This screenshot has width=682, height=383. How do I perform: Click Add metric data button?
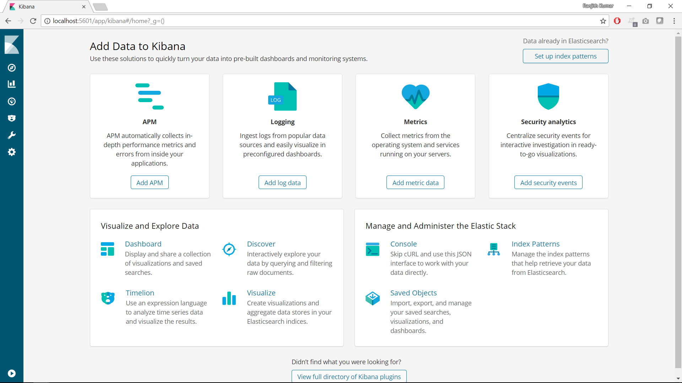415,183
